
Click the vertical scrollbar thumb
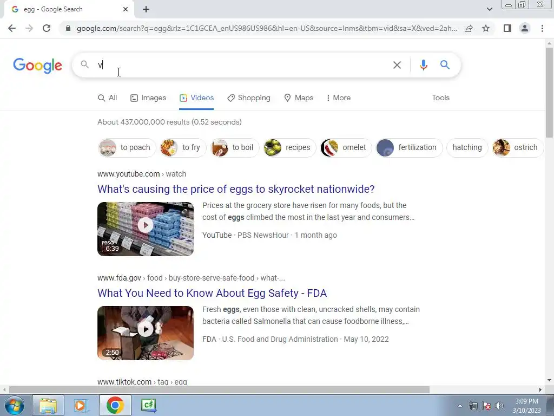pos(549,92)
